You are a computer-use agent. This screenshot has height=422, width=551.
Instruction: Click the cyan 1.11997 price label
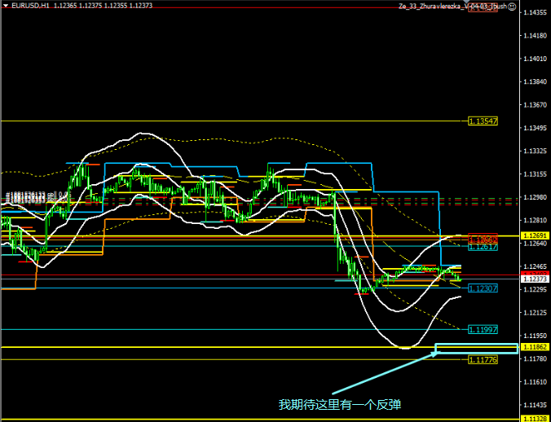(x=483, y=329)
